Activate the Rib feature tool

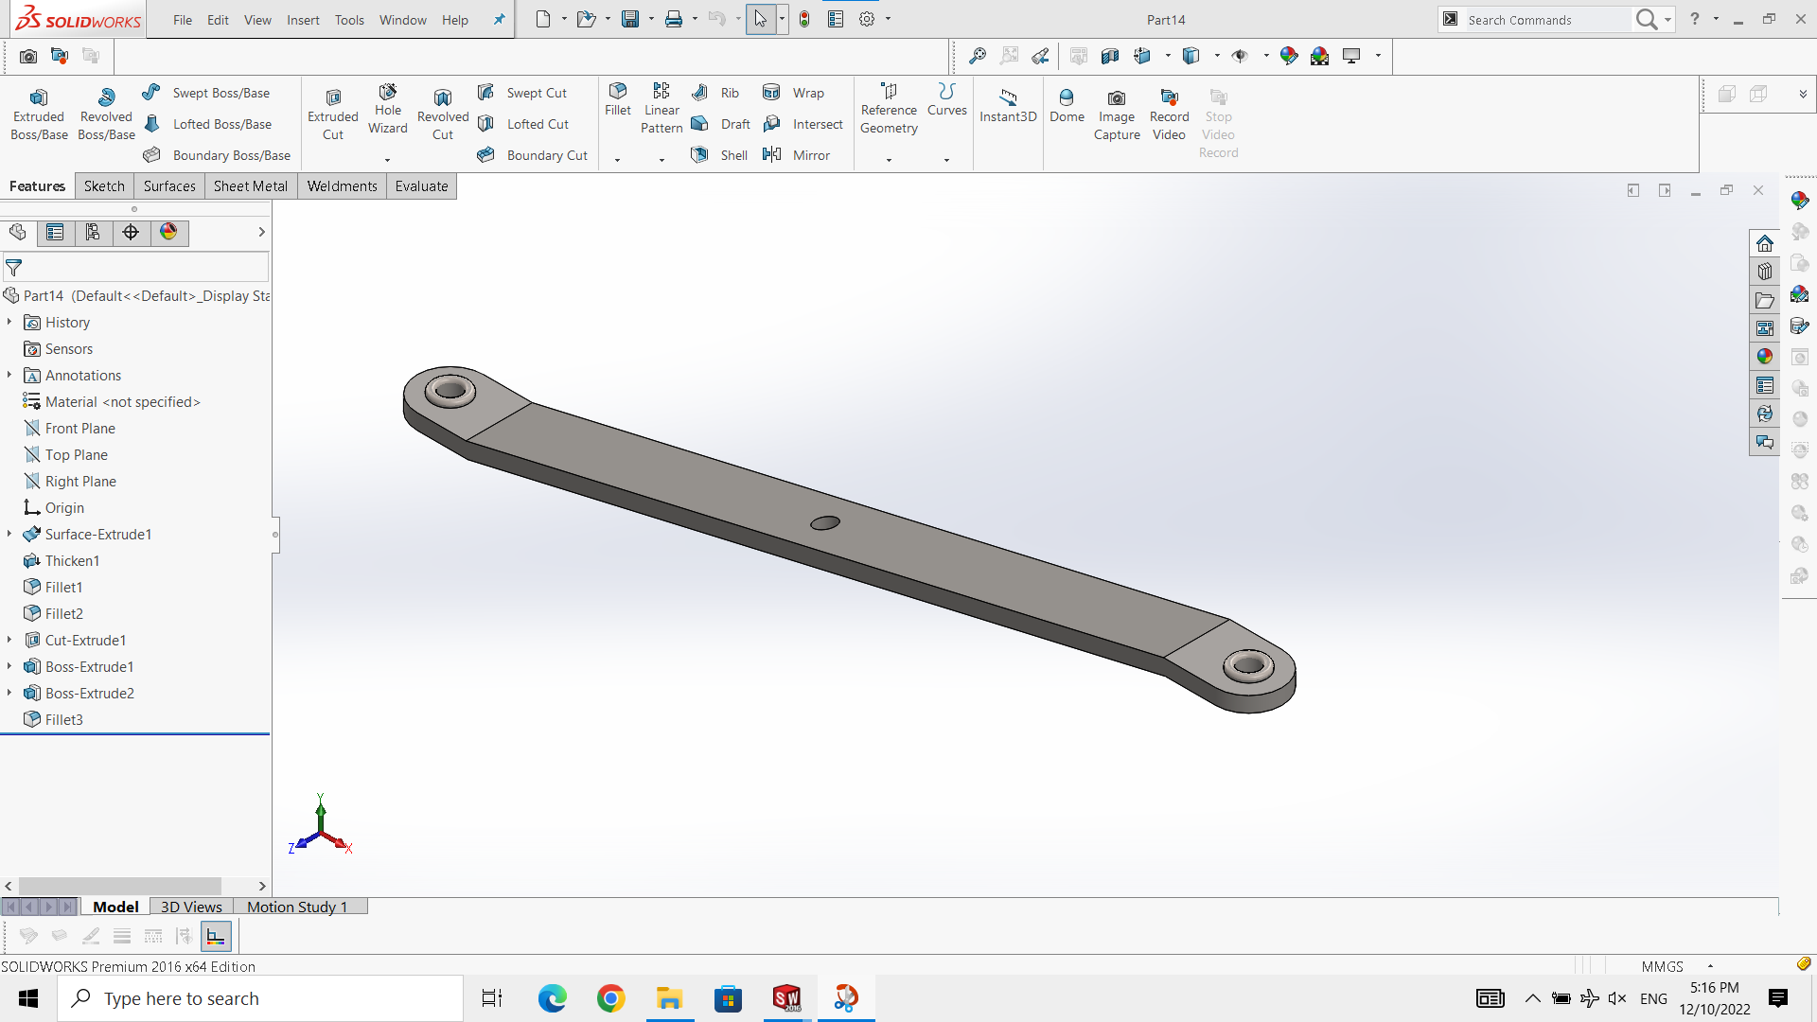tap(715, 93)
